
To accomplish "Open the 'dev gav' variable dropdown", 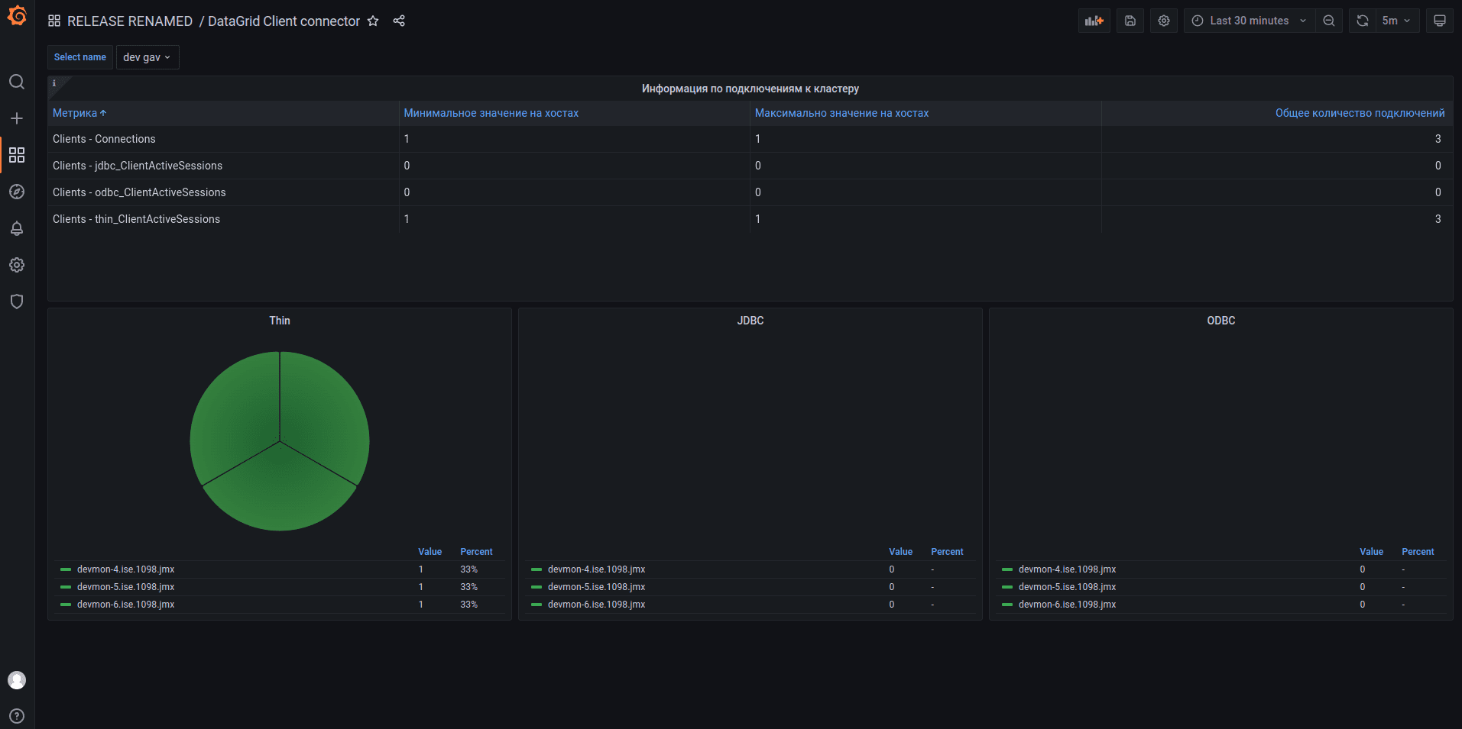I will pos(147,57).
